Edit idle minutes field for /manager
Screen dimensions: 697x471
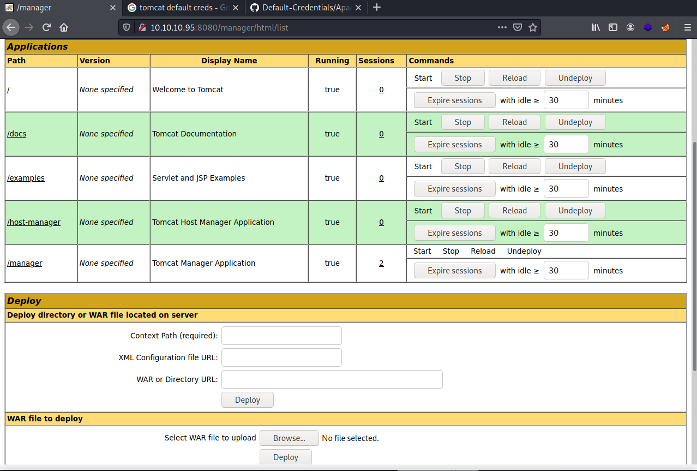[x=566, y=271]
